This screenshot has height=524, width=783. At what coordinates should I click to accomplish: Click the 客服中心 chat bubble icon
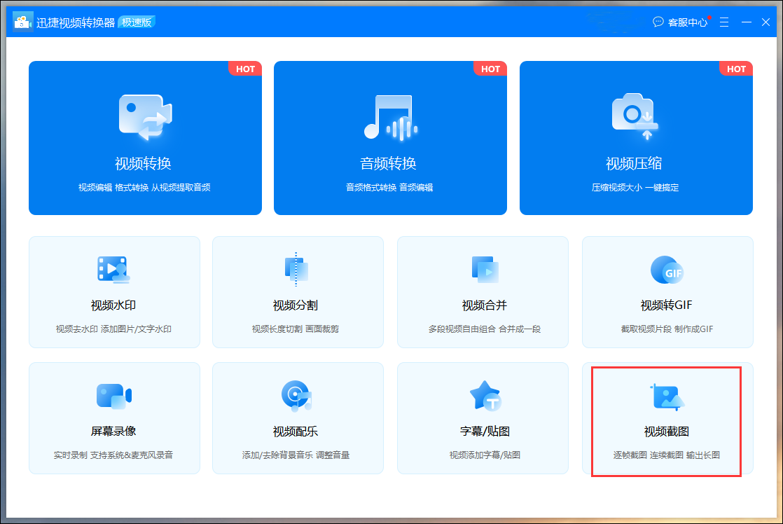click(x=658, y=22)
